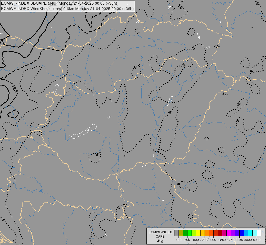This screenshot has height=245, width=266.
Task: Pick the olive swatch in the CAPE legend
Action: tap(181, 233)
